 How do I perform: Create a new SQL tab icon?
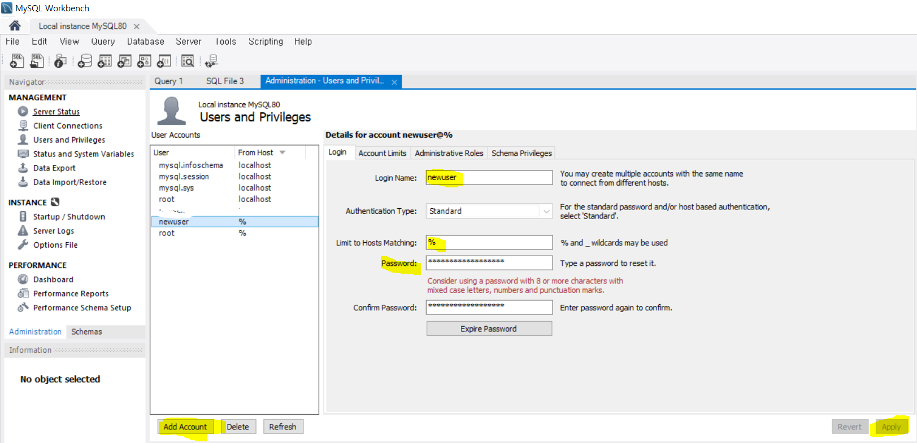point(17,60)
